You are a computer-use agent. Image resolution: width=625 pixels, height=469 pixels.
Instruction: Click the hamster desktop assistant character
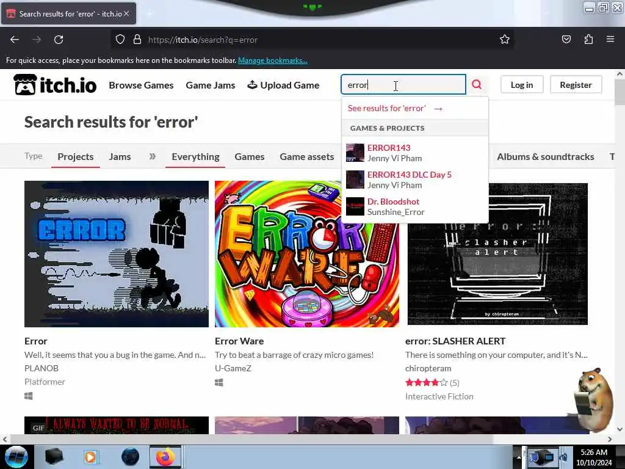(594, 400)
